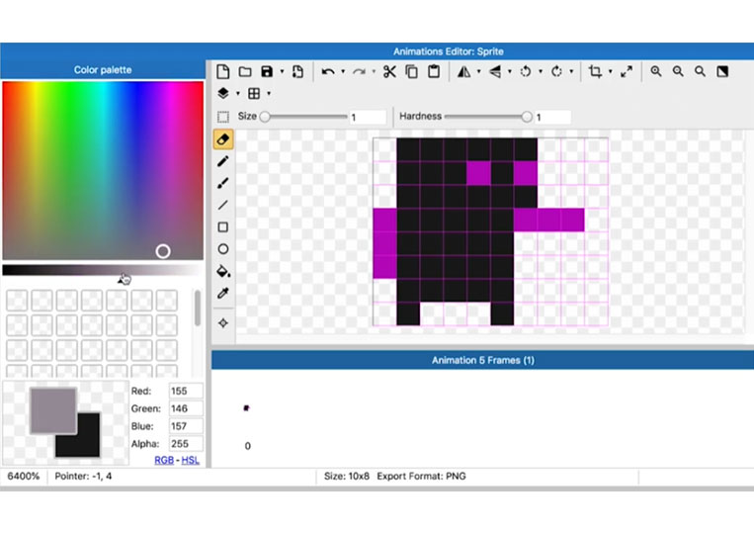The height and width of the screenshot is (535, 754).
Task: Select the Pencil tool
Action: (223, 161)
